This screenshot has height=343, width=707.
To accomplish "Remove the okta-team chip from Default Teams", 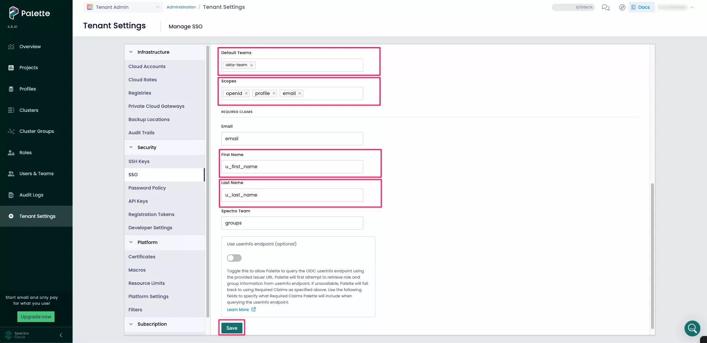I will coord(251,65).
